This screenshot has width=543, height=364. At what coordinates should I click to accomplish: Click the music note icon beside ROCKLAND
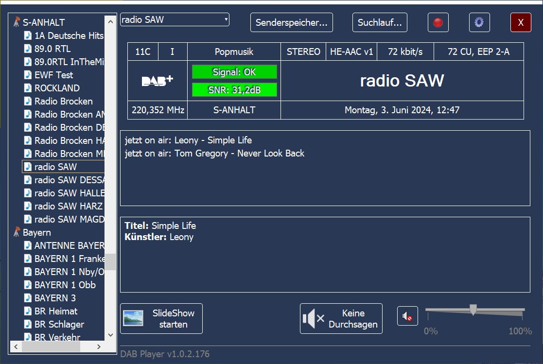[28, 88]
